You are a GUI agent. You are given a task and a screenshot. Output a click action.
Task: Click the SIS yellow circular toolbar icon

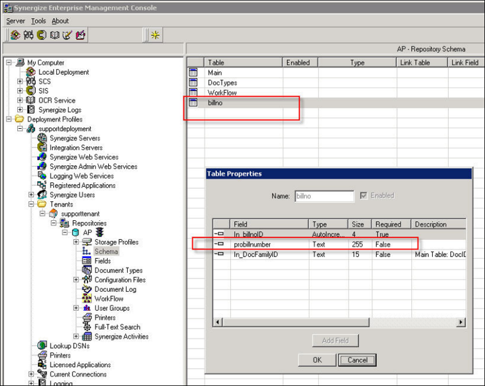tap(41, 35)
